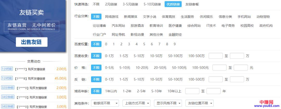This screenshot has width=281, height=109.
Task: Choose 10-50万 Baidu index range
Action: coord(156,56)
